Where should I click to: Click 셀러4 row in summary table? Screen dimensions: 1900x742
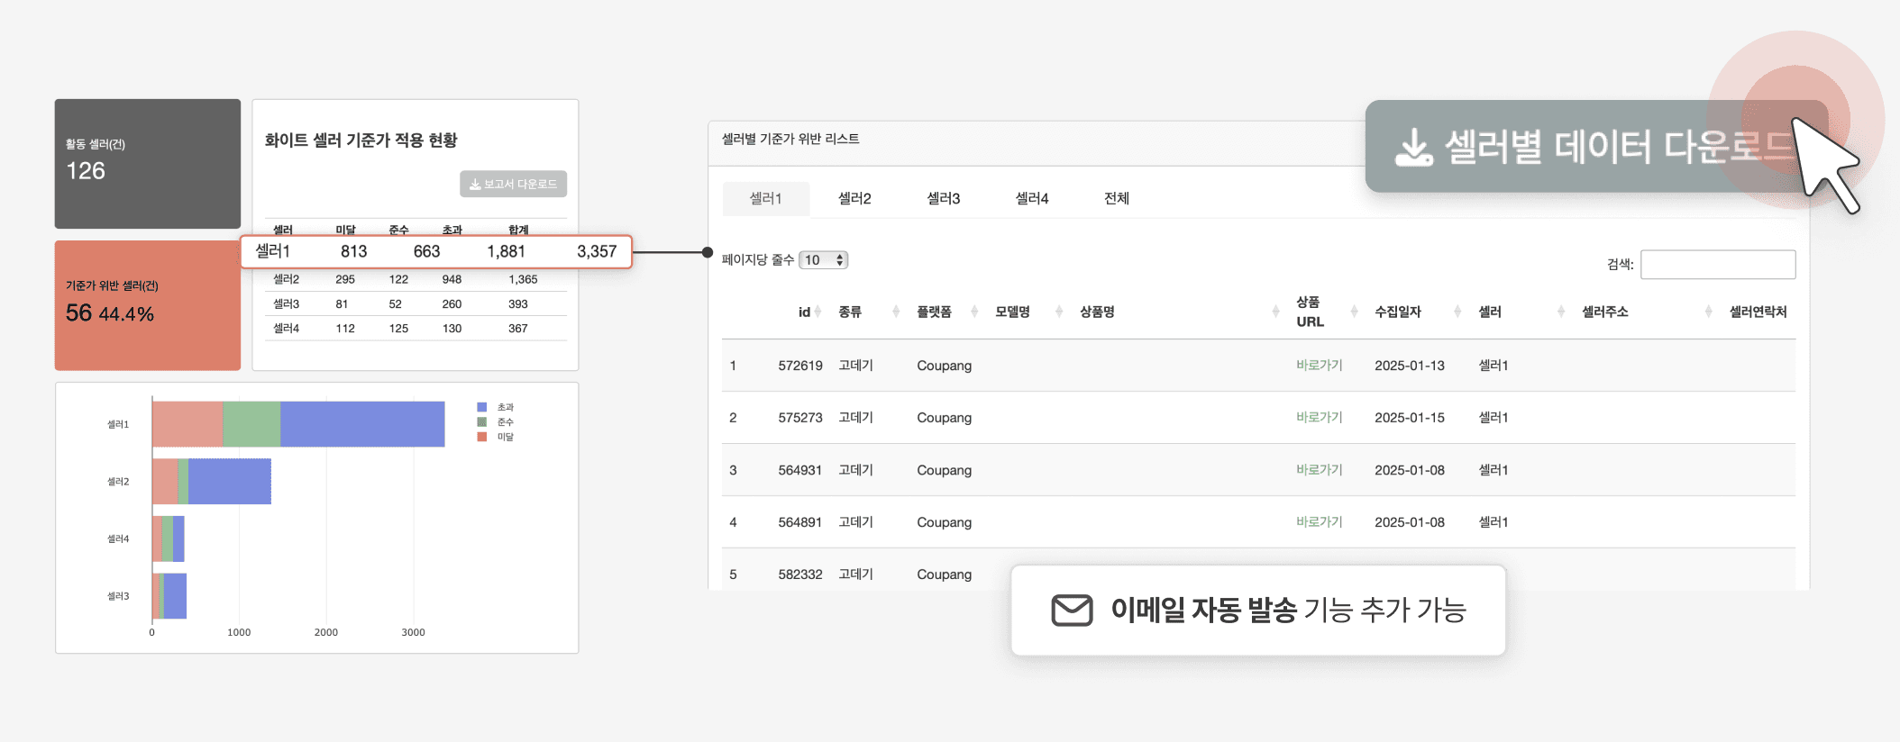click(416, 328)
